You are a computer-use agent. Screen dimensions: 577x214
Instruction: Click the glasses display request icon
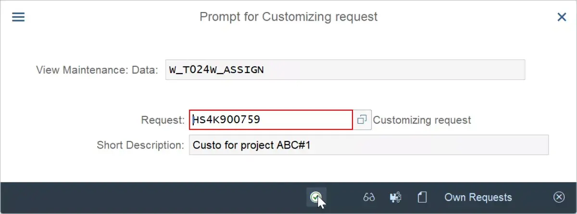(369, 197)
